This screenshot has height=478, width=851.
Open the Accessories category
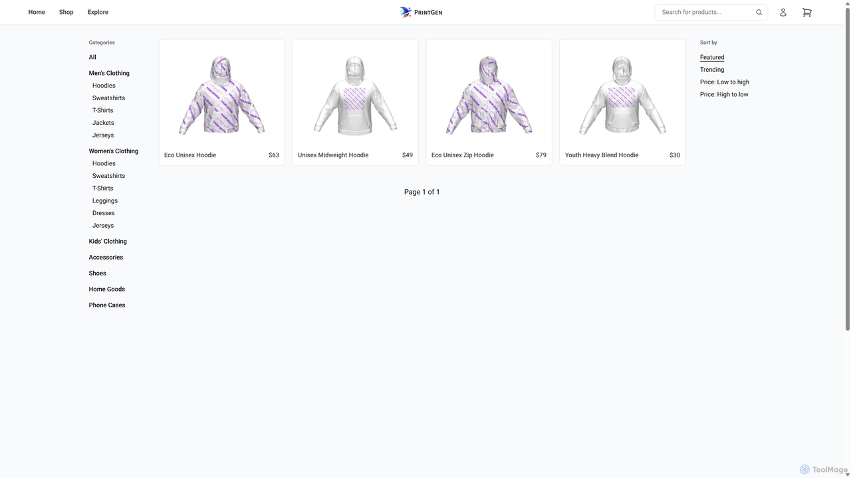[106, 257]
